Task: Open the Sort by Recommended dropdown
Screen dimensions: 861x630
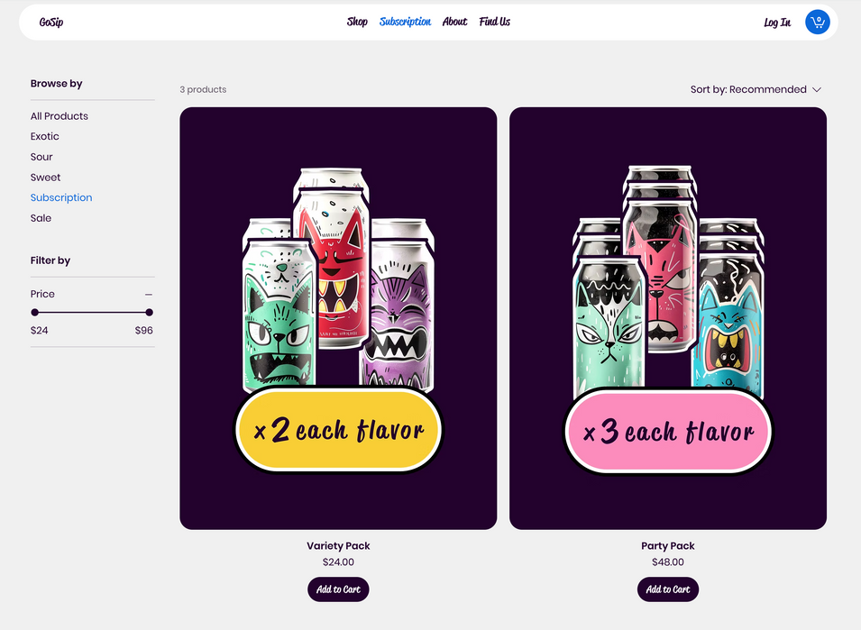Action: (756, 89)
